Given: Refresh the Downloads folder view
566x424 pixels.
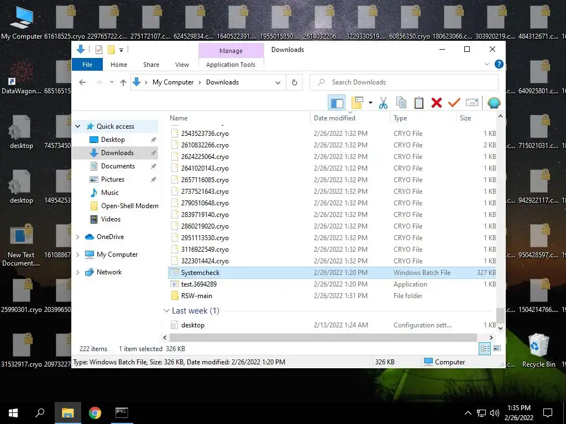Looking at the screenshot, I should click(x=295, y=82).
